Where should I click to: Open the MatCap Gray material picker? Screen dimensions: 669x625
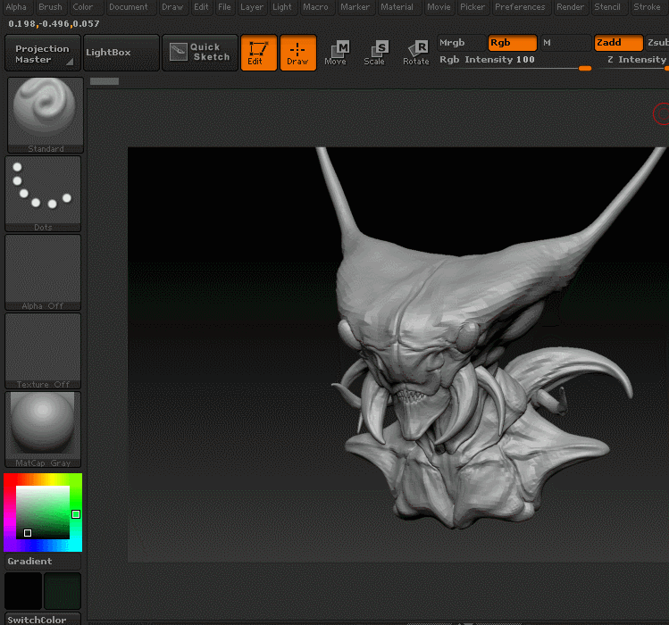click(43, 429)
